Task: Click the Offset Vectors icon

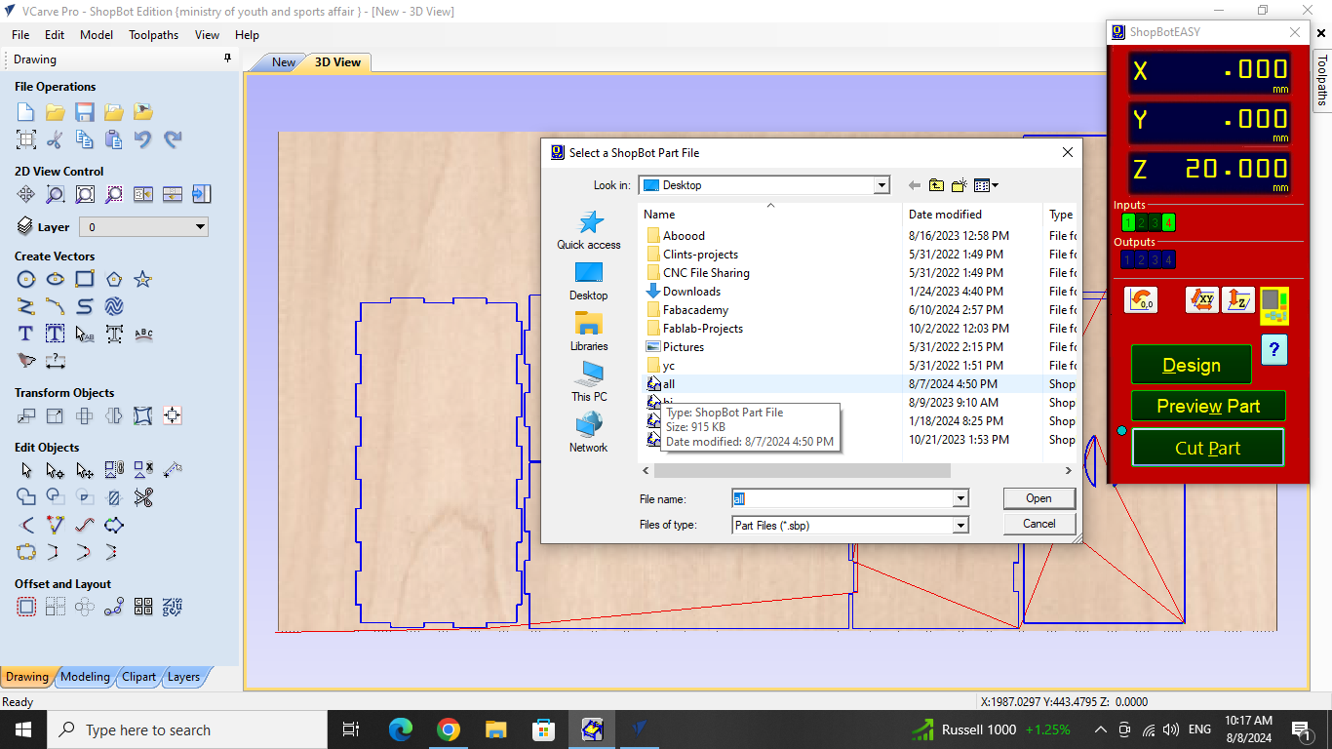Action: [x=26, y=607]
